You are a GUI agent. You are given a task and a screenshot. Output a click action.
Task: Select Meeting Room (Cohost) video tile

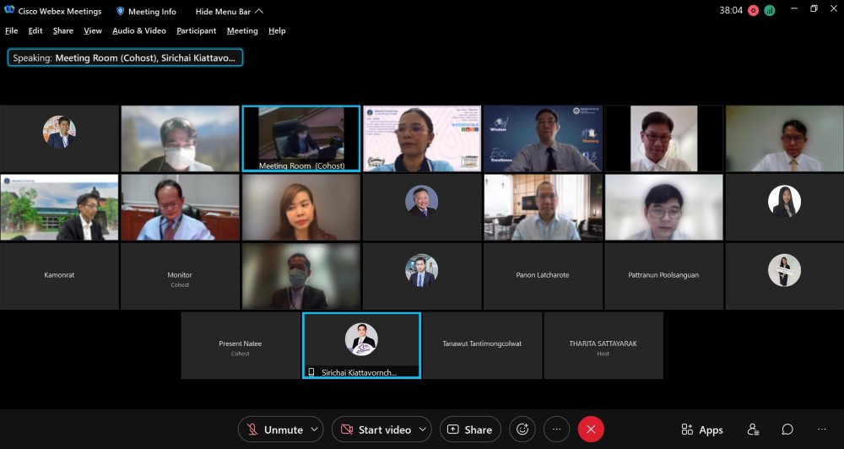point(301,138)
